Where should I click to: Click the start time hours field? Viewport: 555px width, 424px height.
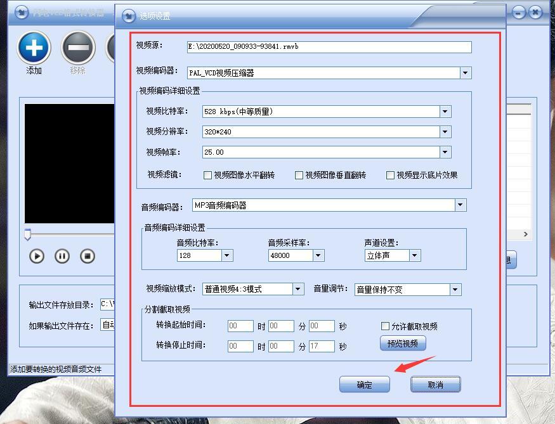coord(240,326)
